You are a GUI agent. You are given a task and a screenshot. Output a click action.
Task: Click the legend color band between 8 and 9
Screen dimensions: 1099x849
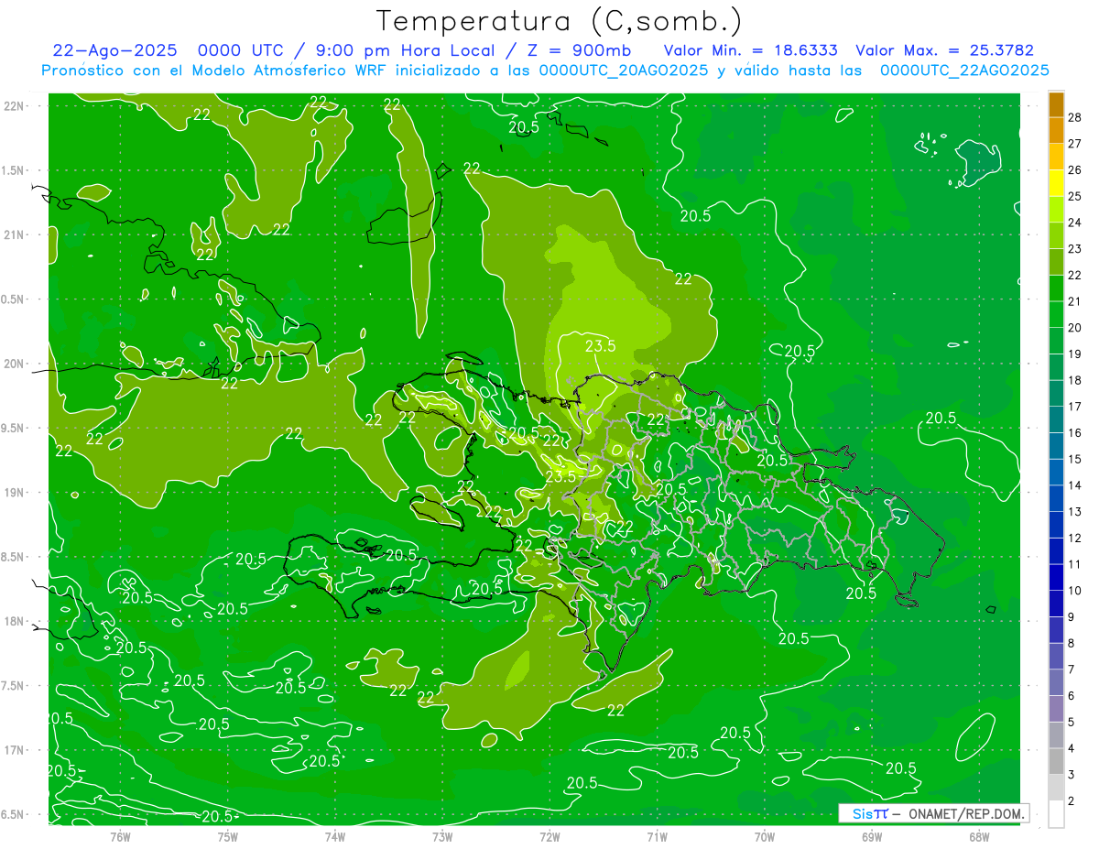tap(1056, 630)
